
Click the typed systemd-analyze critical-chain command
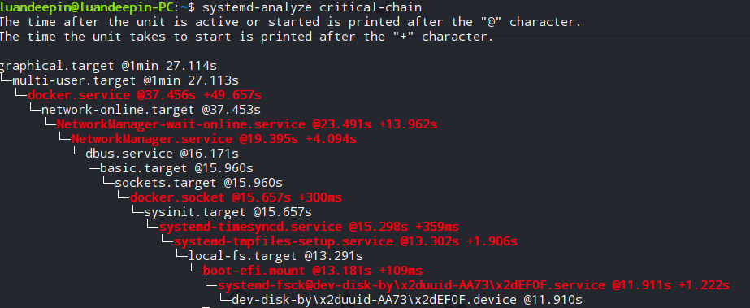(x=312, y=7)
